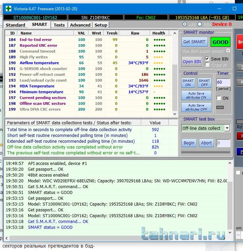Click the SMART test progress bar
This screenshot has width=243, height=251.
point(206,152)
